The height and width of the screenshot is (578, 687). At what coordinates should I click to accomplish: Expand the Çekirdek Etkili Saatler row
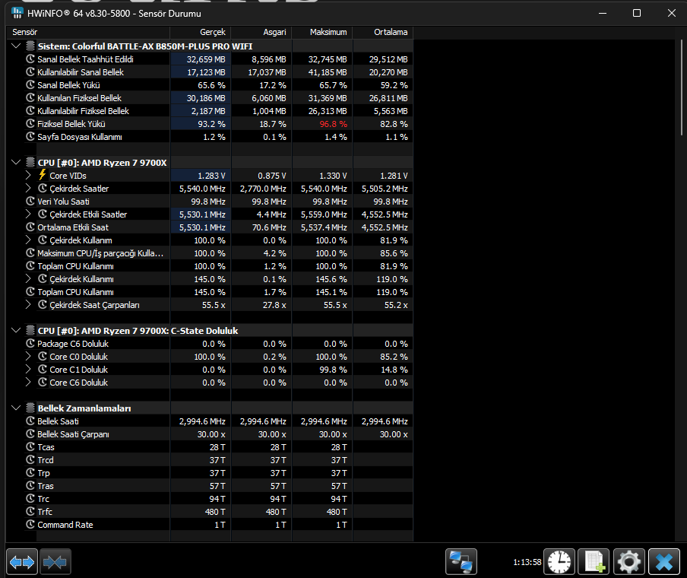tap(28, 214)
